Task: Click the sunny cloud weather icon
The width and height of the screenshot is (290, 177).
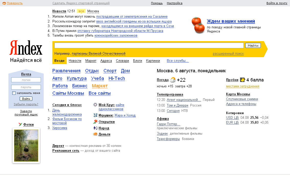Action: pyautogui.click(x=172, y=80)
